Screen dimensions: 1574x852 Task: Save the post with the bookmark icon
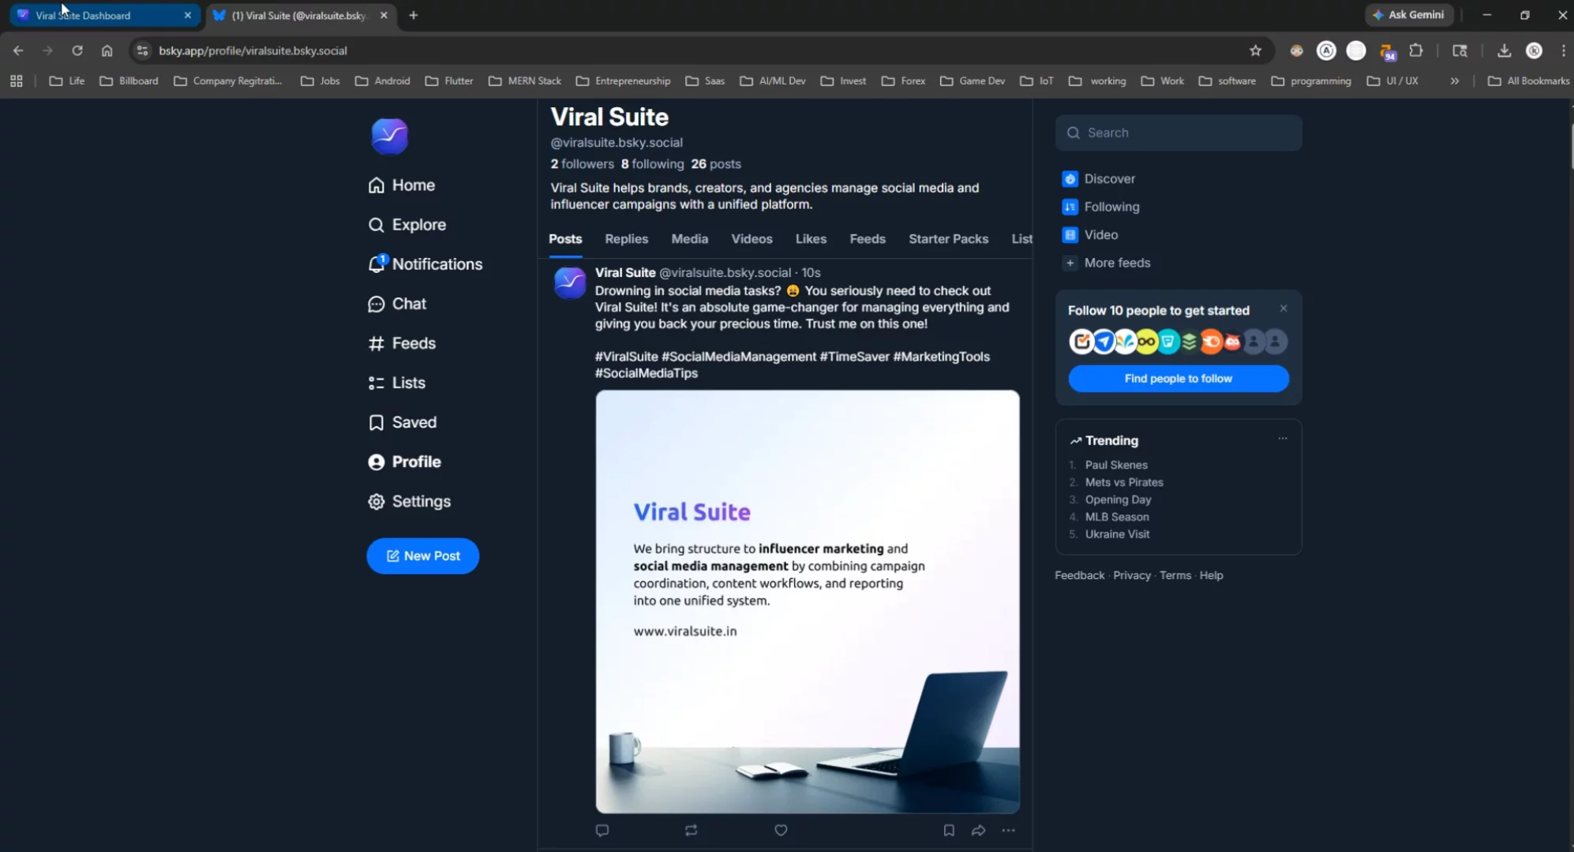(949, 830)
